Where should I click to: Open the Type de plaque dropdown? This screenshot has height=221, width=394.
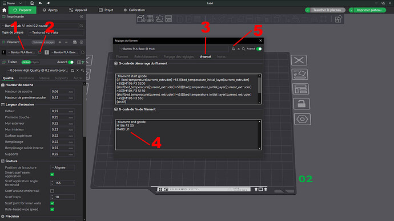point(56,32)
